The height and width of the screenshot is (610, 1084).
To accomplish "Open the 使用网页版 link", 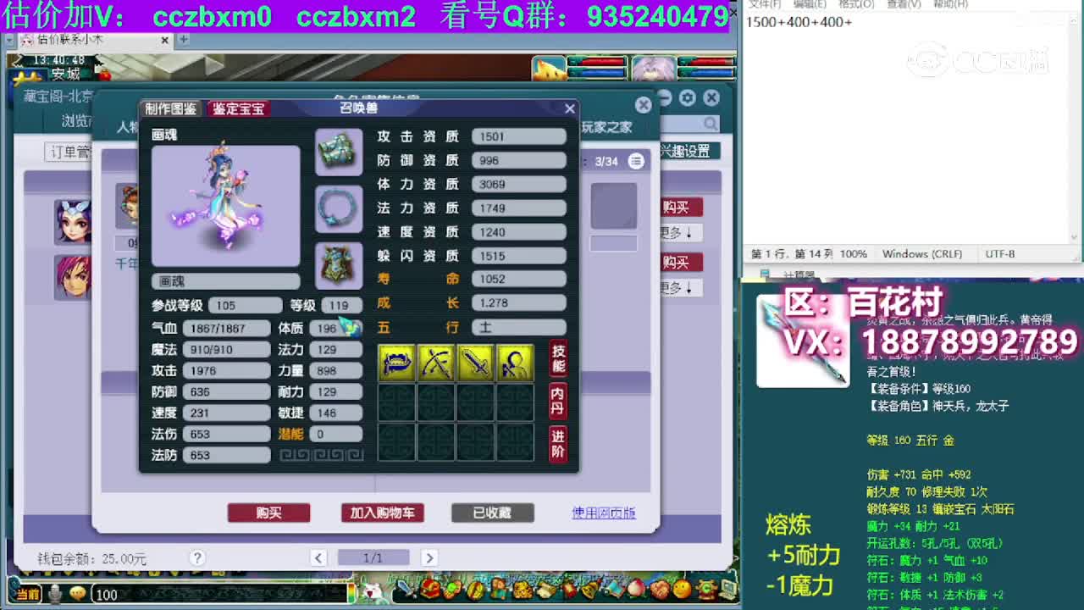I will point(604,513).
